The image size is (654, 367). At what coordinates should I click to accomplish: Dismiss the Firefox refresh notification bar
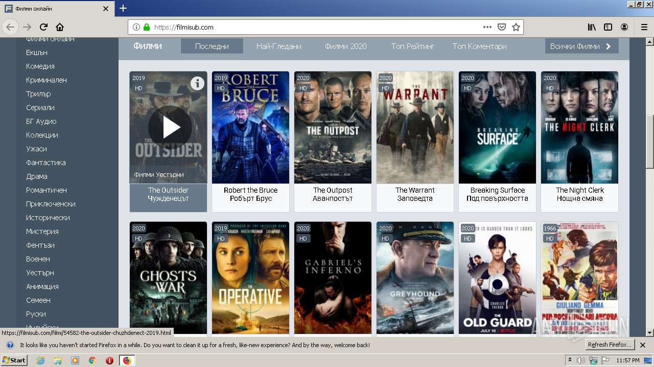(x=643, y=345)
